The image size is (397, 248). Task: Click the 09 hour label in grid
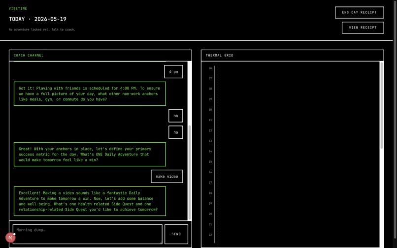[210, 99]
